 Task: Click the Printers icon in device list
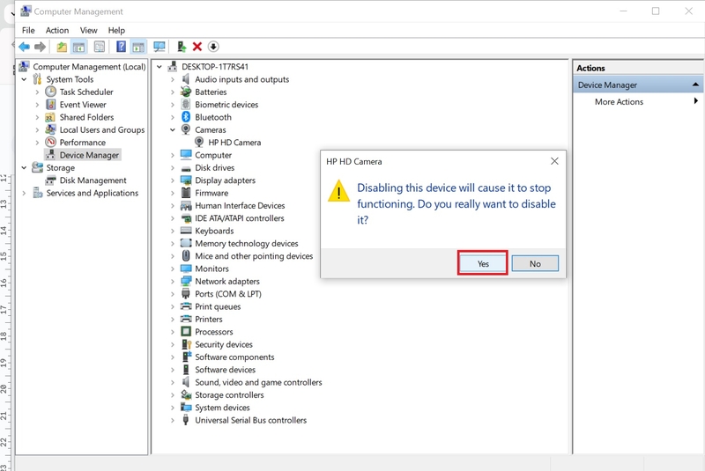[186, 320]
